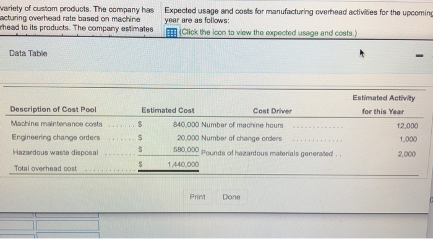Viewport: 433px width, 239px height.
Task: Open the expected usage and costs link
Action: pos(268,33)
